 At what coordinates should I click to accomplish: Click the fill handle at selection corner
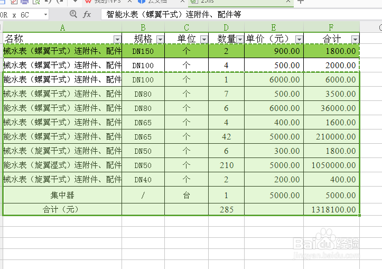(360, 216)
